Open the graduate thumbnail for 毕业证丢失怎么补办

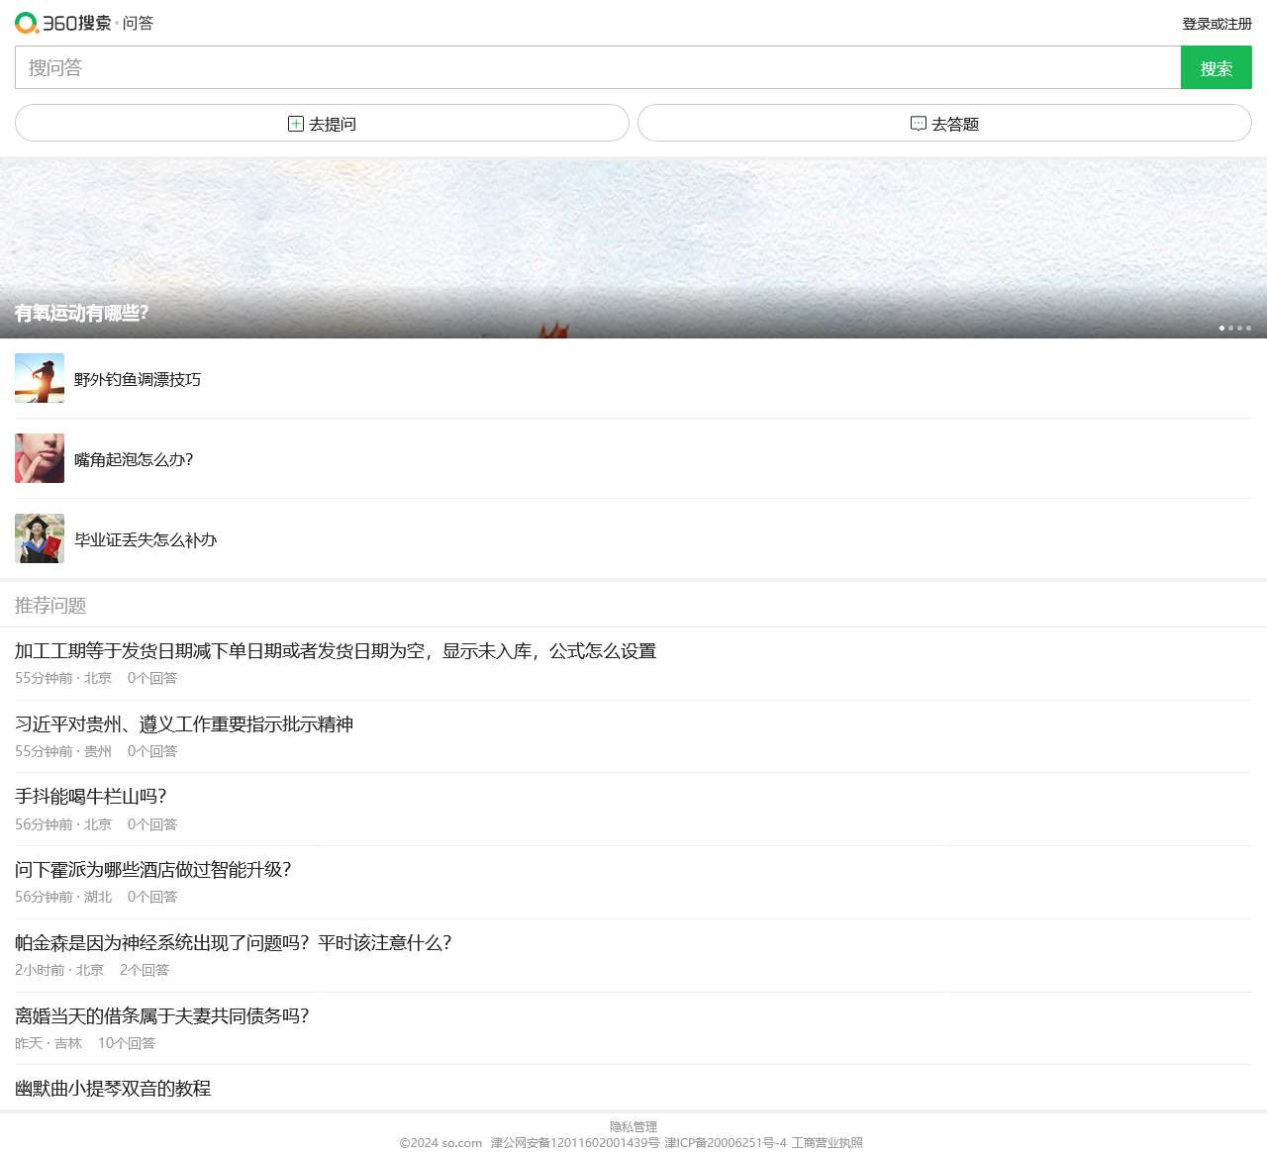pos(40,538)
